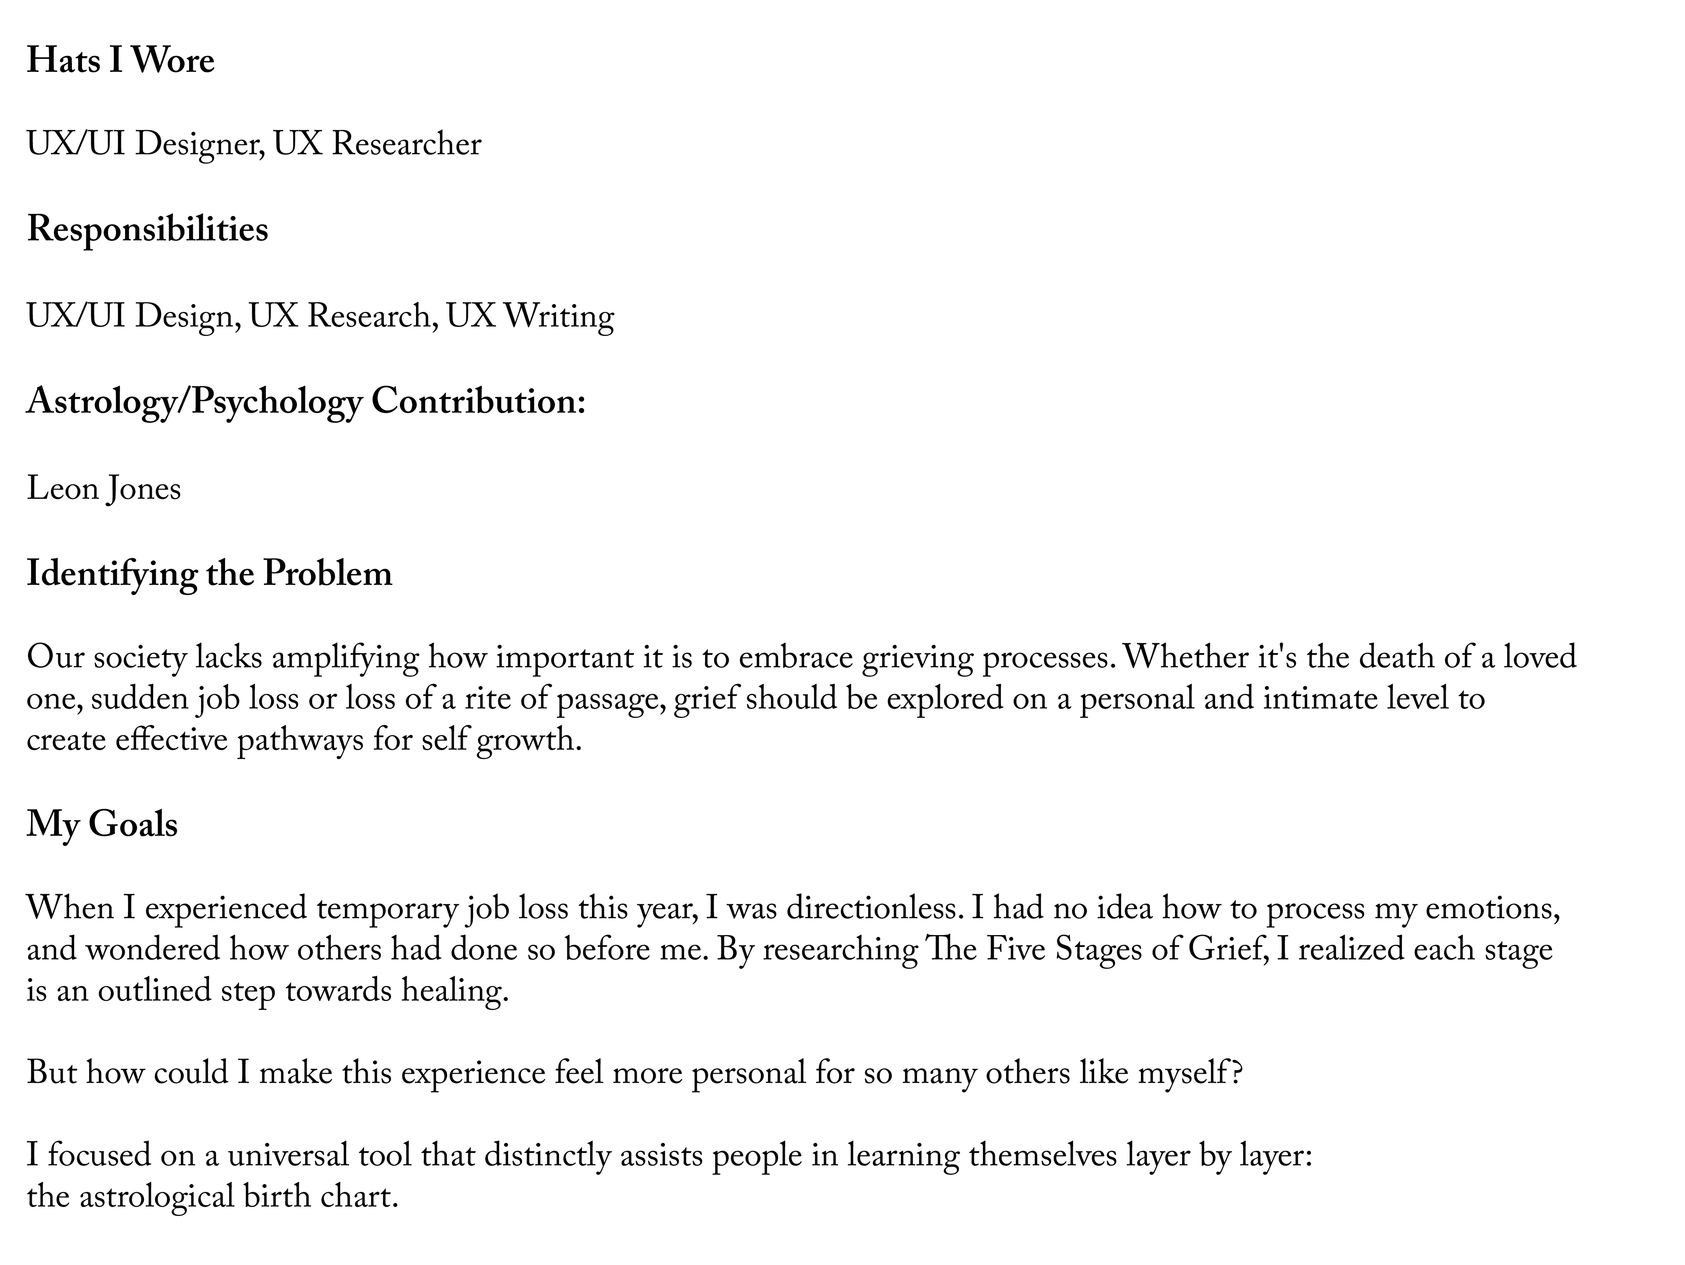Click the "Hats I Wore" heading

pos(120,61)
